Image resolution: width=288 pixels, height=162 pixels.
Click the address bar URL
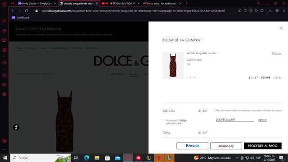point(133,11)
